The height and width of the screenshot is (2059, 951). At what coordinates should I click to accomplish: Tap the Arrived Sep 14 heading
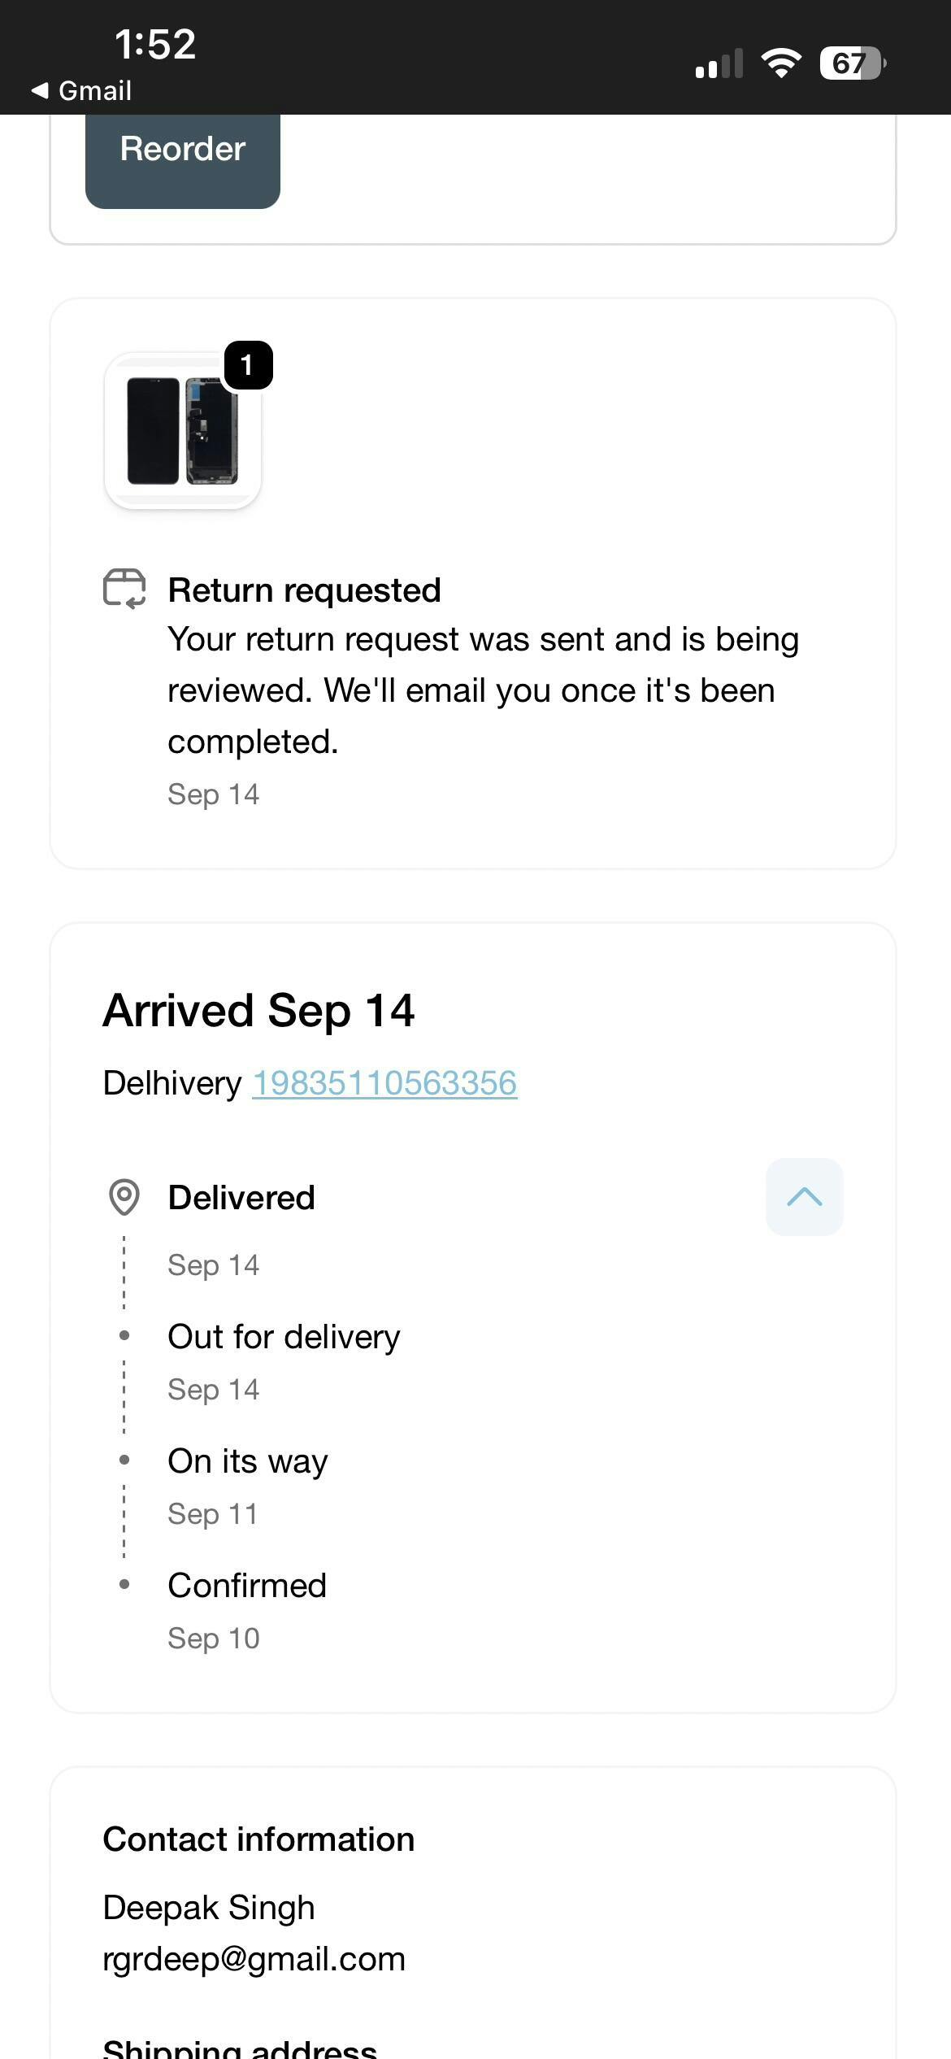[x=258, y=1011]
